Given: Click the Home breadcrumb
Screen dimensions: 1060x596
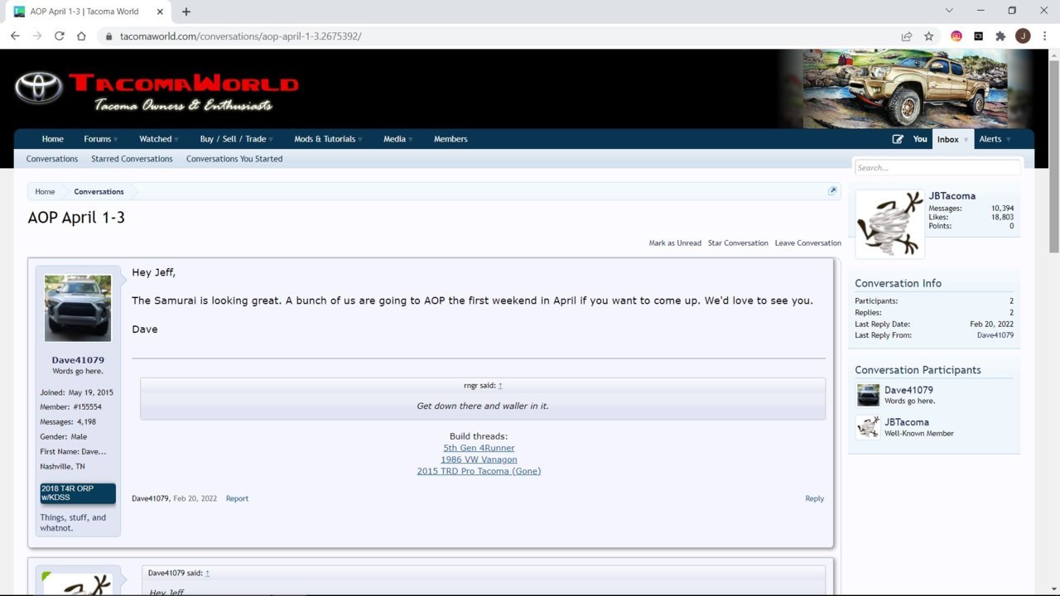Looking at the screenshot, I should pyautogui.click(x=45, y=191).
